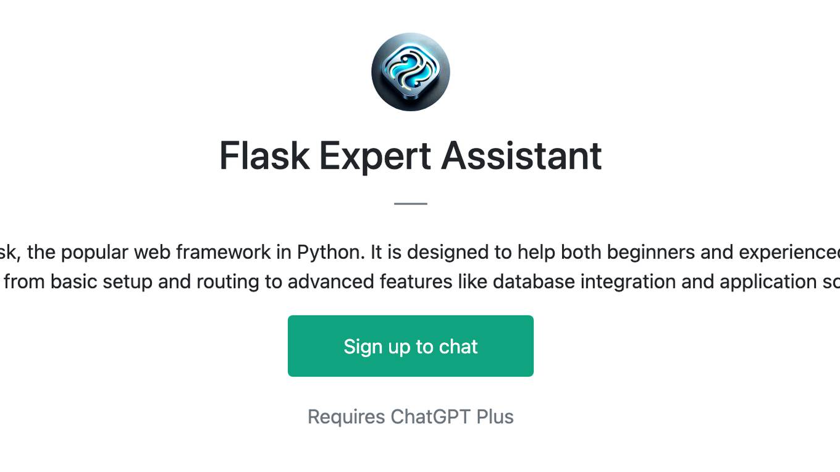
Task: Click the word 'Requires' below the button
Action: [346, 417]
